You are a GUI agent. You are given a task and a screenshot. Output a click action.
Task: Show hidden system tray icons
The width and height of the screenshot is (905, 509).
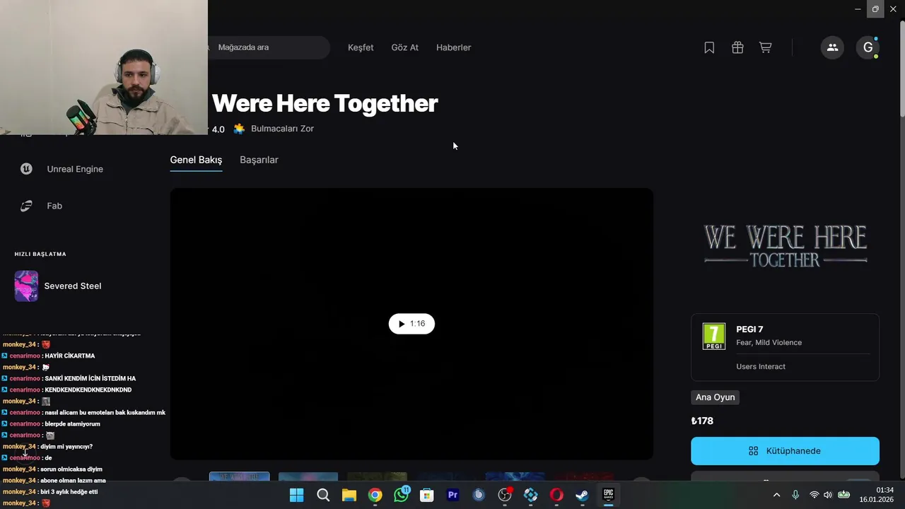[776, 495]
